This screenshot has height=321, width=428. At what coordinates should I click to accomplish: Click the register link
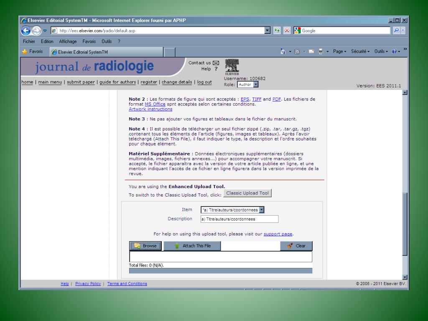tap(149, 82)
